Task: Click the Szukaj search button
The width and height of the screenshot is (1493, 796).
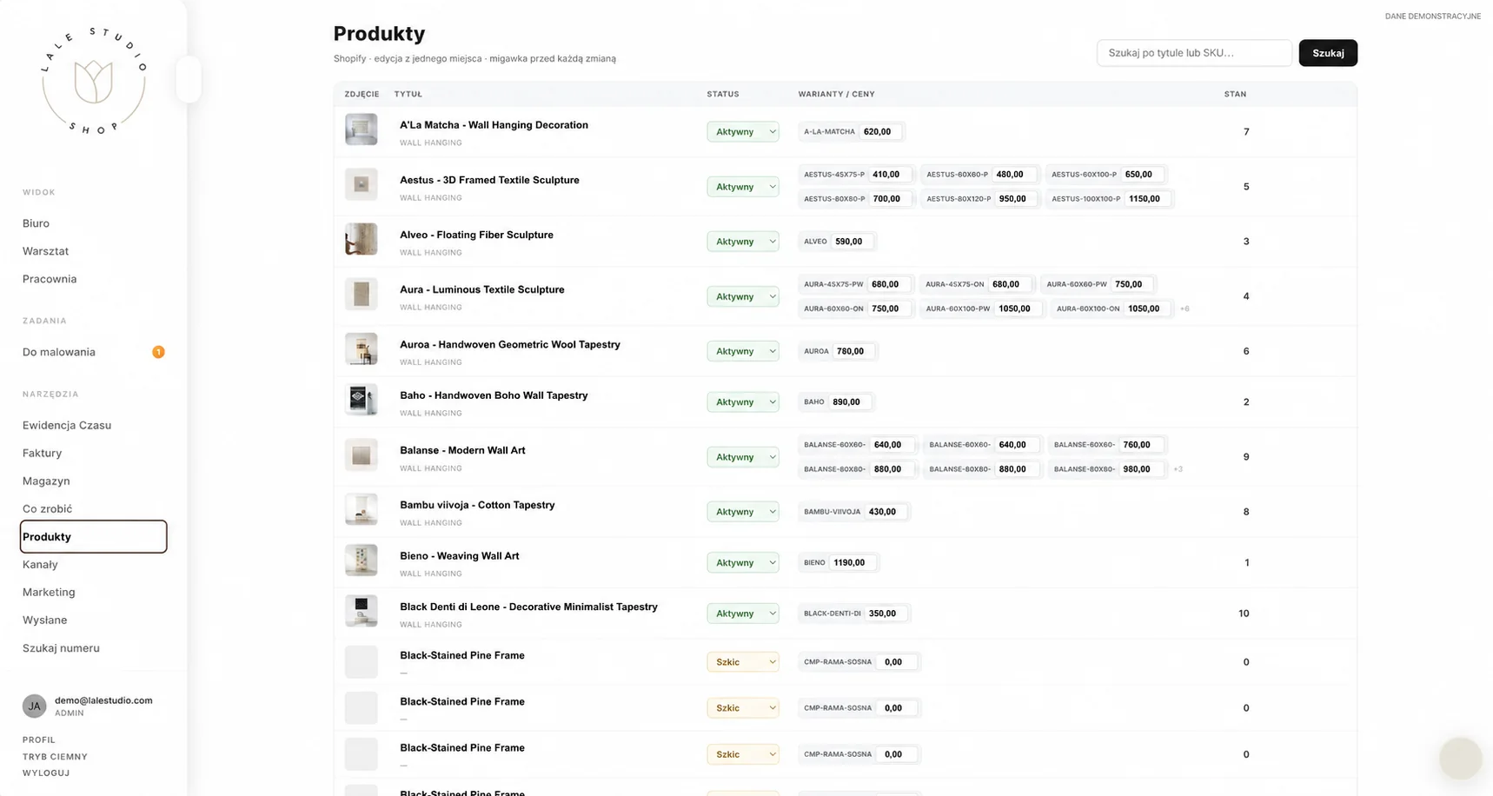Action: [1328, 53]
